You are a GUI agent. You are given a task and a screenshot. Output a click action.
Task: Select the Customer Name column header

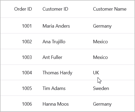click(110, 9)
